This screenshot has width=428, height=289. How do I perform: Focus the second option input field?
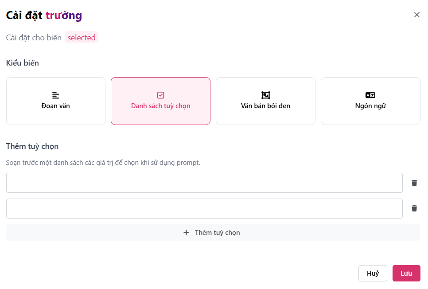coord(204,208)
